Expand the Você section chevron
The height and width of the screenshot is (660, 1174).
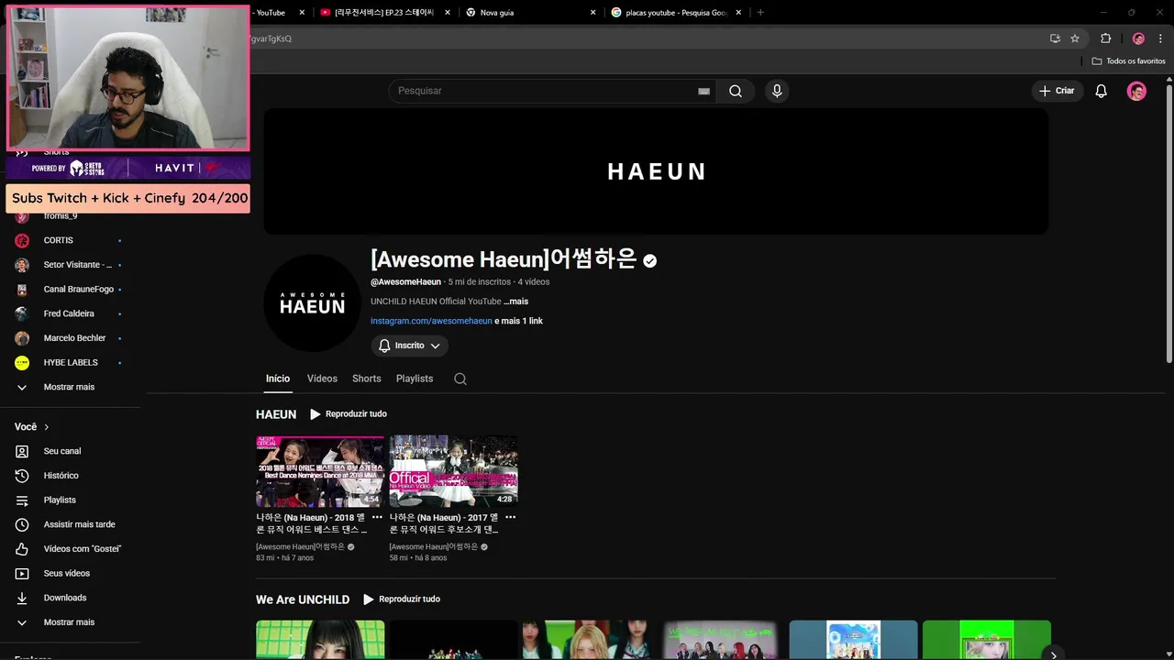click(47, 427)
